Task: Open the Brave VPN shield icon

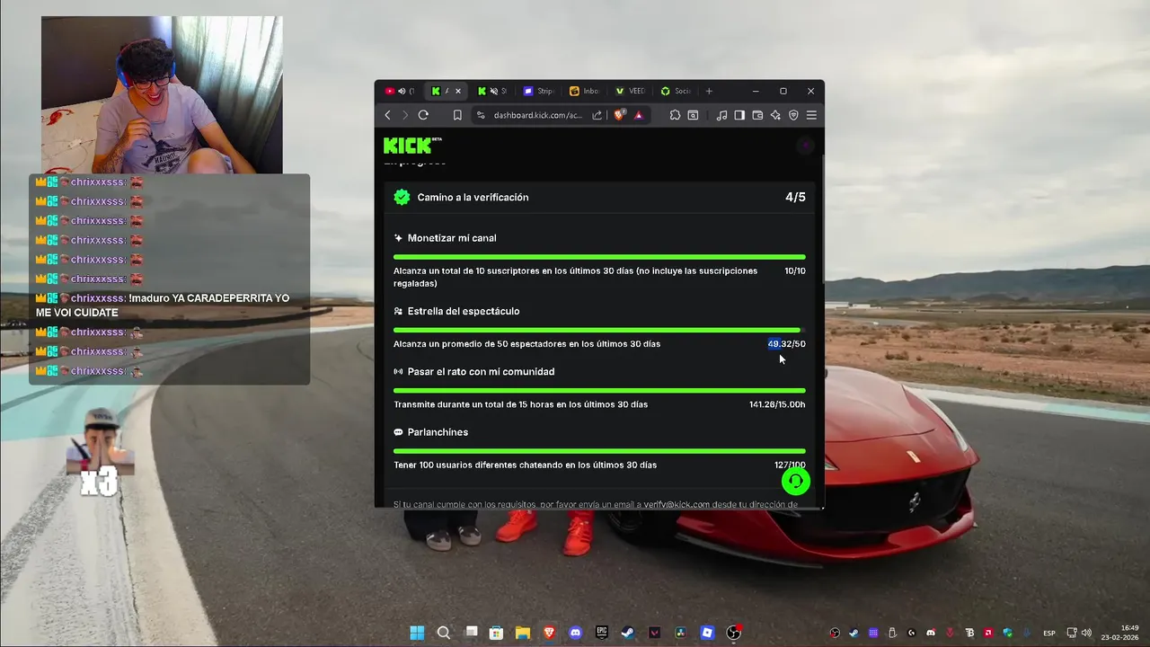Action: (793, 115)
